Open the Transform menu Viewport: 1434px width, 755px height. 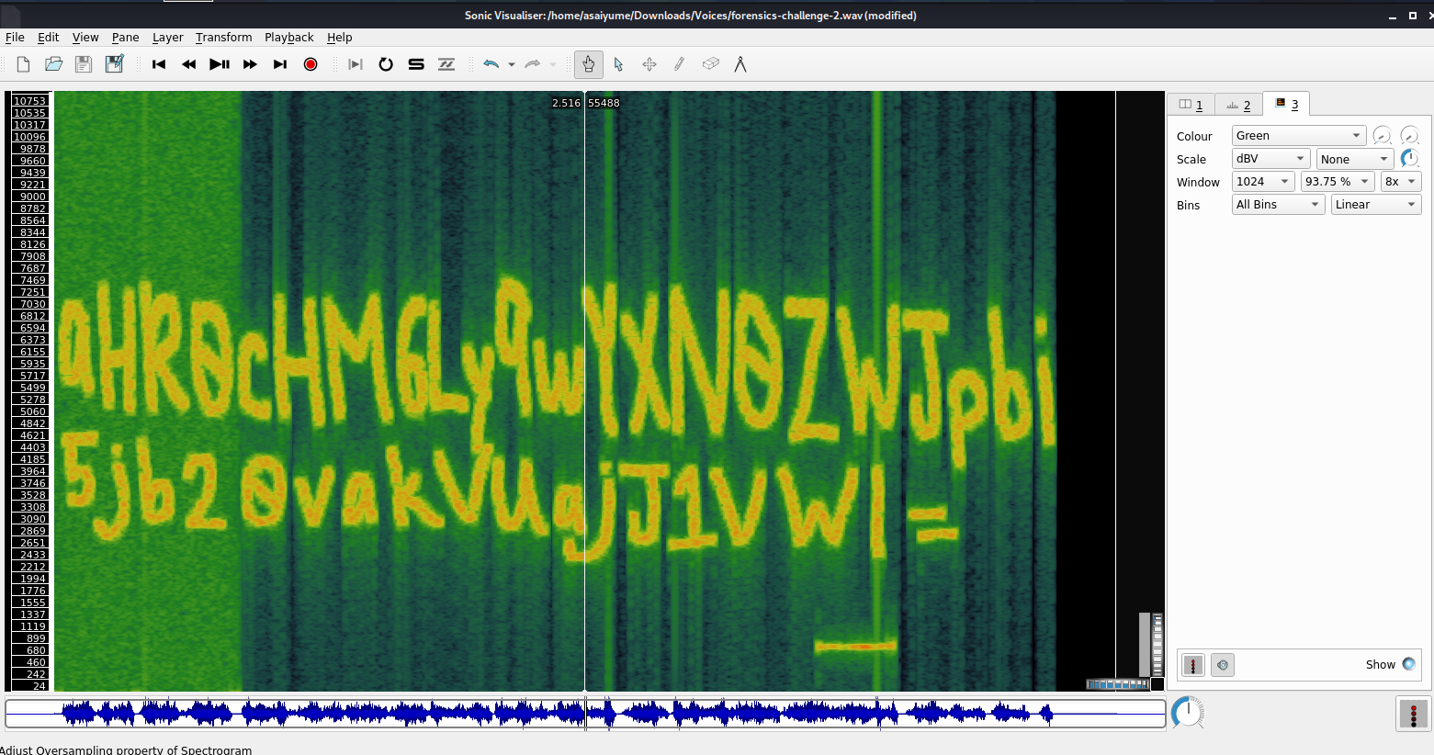[223, 38]
